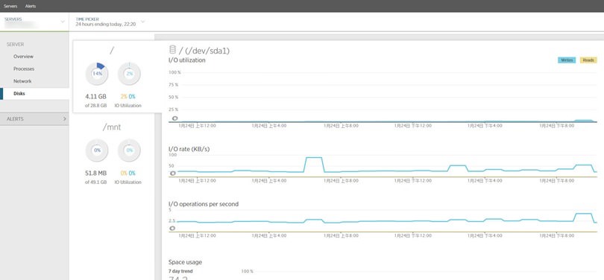The height and width of the screenshot is (280, 604).
Task: Select the /mnt disk card title
Action: (x=112, y=127)
